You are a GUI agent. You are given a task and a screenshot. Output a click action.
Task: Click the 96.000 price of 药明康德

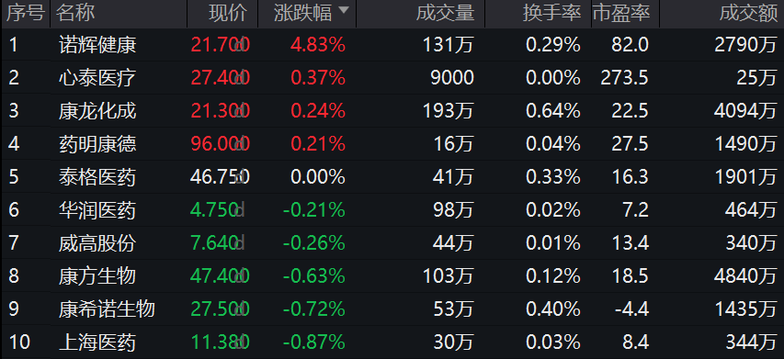[x=220, y=144]
